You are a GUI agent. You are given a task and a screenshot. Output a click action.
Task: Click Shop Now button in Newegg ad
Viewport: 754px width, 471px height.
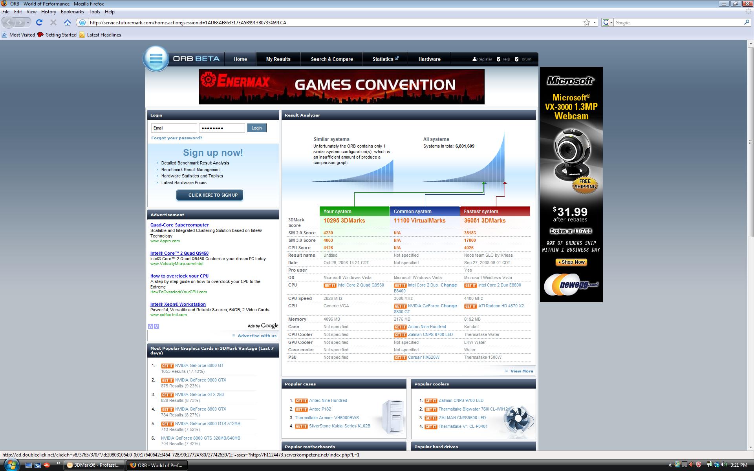pos(571,262)
